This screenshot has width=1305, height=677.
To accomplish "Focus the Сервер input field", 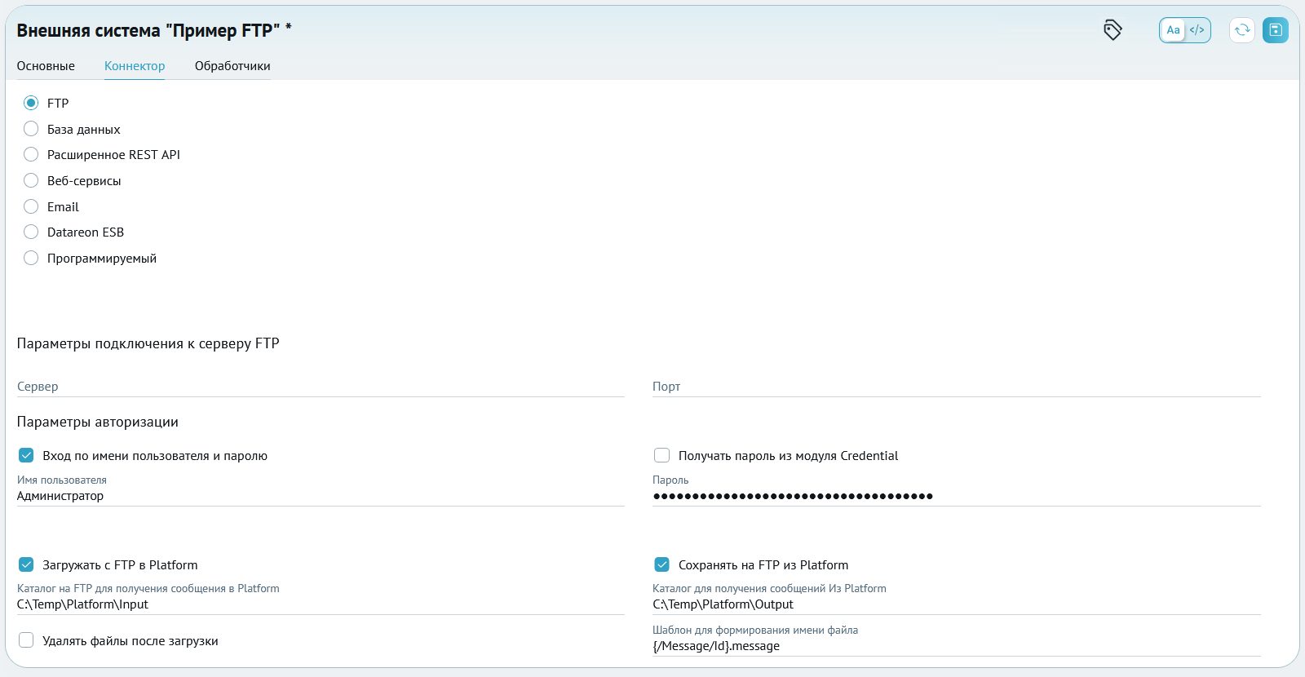I will coord(321,387).
